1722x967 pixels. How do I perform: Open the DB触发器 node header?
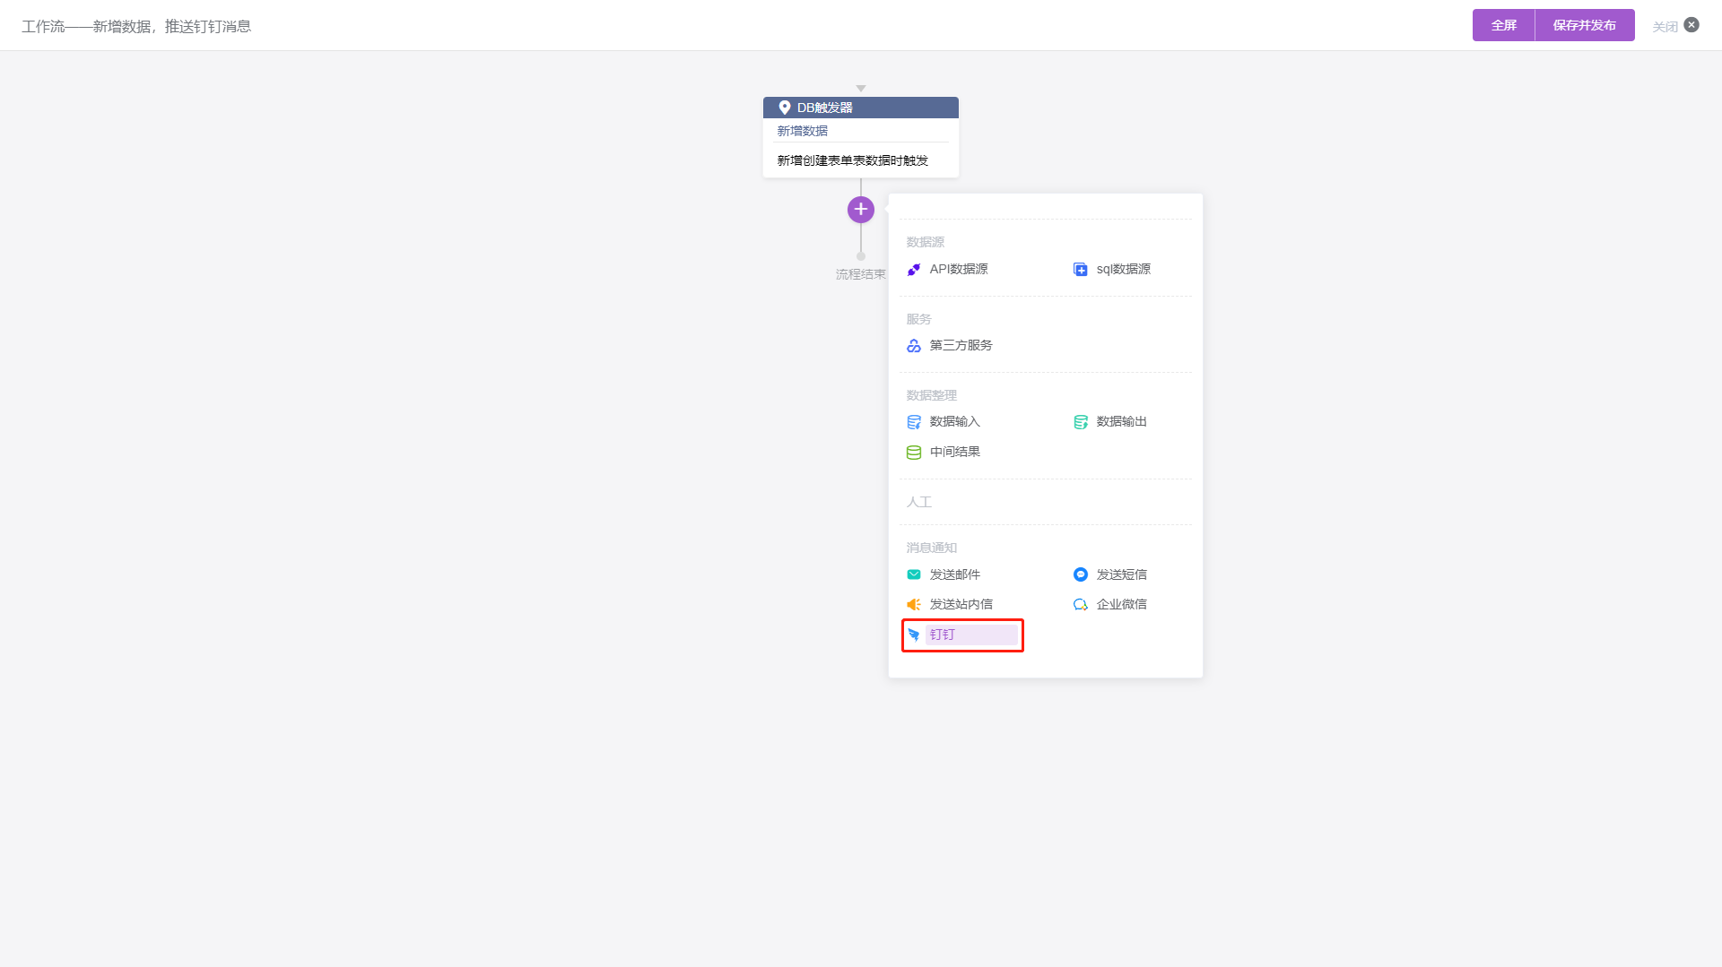point(860,108)
